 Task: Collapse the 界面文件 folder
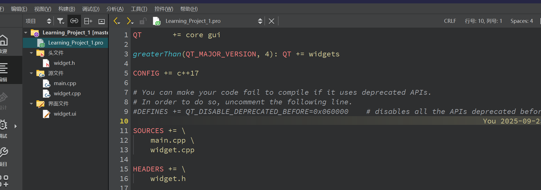[31, 104]
